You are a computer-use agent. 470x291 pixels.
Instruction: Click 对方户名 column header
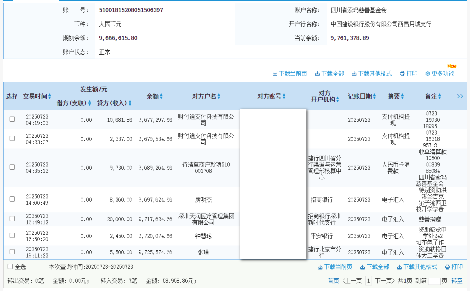click(x=204, y=96)
